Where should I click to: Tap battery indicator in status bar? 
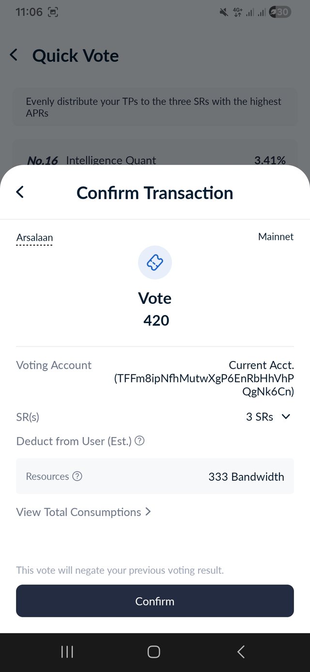(x=281, y=12)
